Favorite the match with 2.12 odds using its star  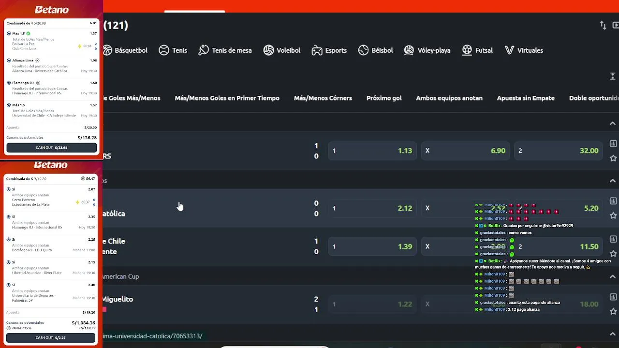pyautogui.click(x=613, y=216)
